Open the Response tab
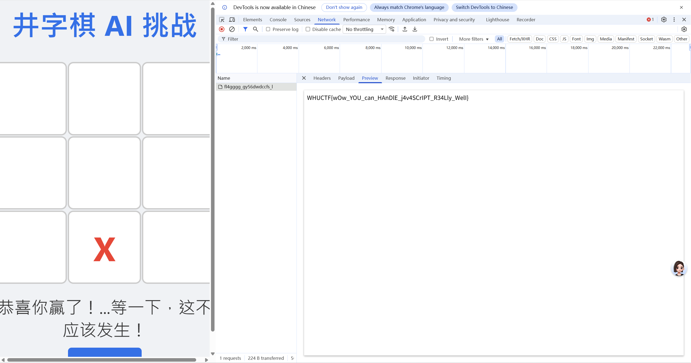 click(395, 78)
